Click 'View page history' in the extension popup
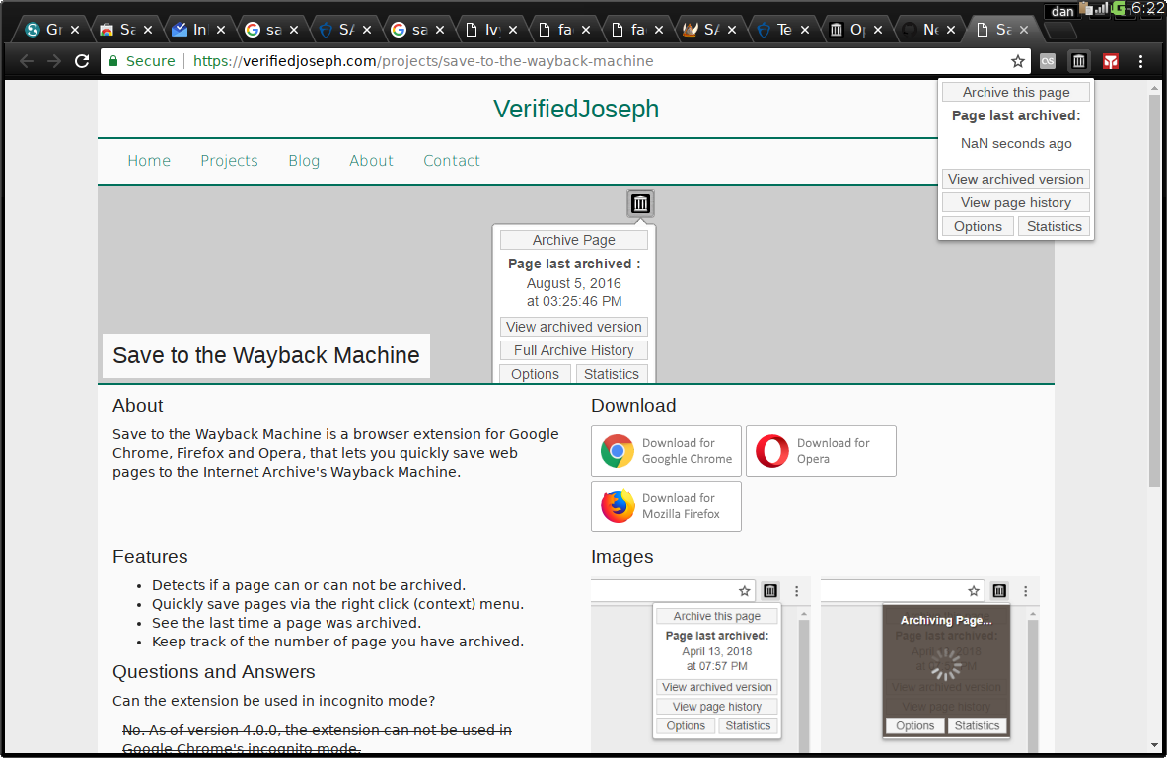The width and height of the screenshot is (1167, 758). tap(1016, 202)
